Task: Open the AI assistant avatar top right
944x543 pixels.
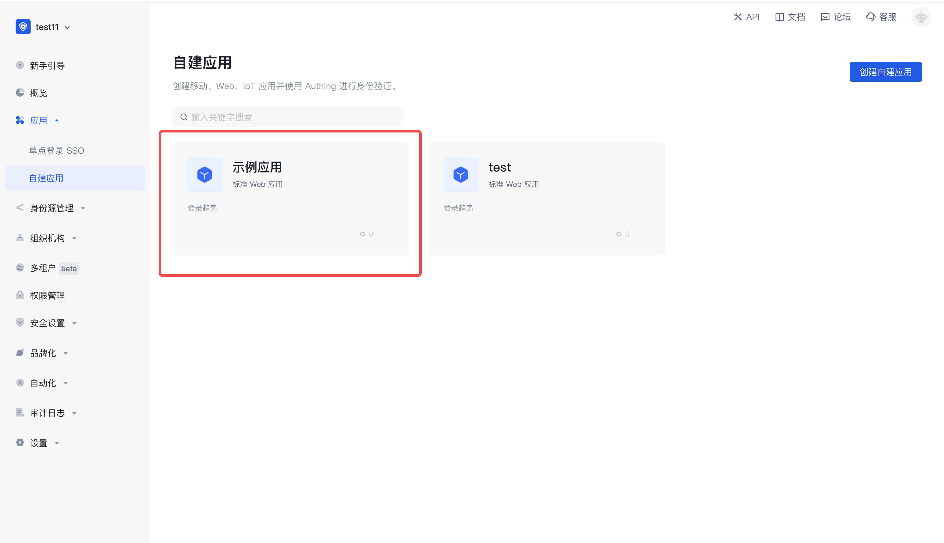Action: pos(921,17)
